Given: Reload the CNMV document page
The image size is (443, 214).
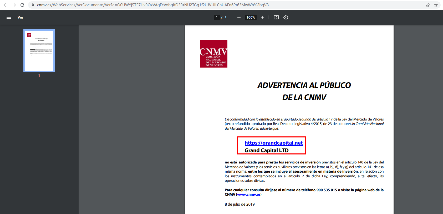Looking at the screenshot, I should click(22, 5).
